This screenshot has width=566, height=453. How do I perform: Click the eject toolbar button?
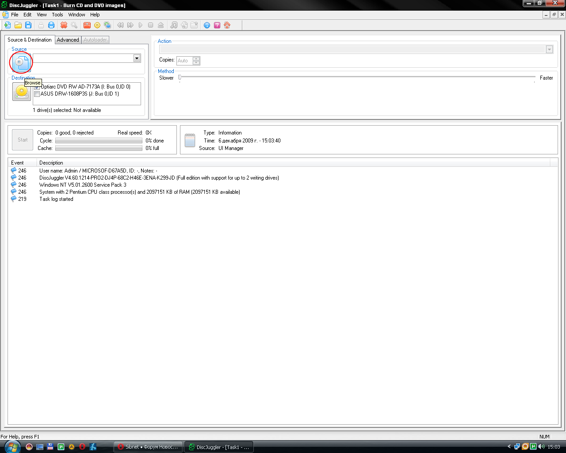tap(161, 25)
